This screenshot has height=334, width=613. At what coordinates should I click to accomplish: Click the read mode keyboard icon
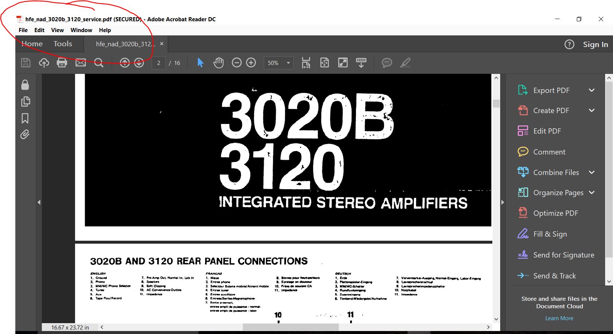361,63
